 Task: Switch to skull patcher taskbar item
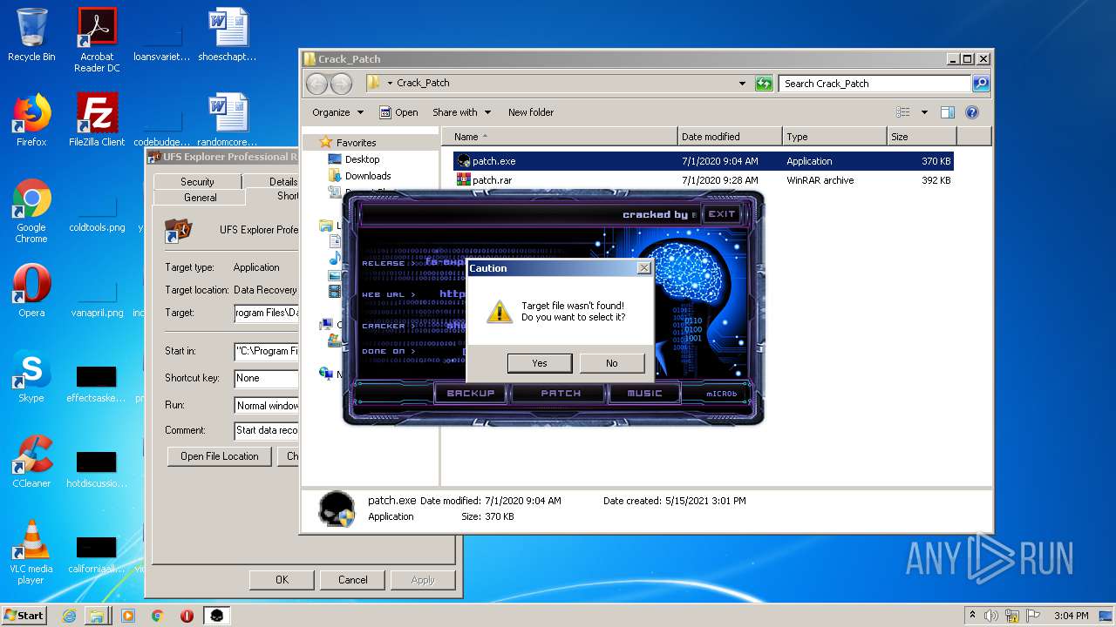pyautogui.click(x=217, y=616)
